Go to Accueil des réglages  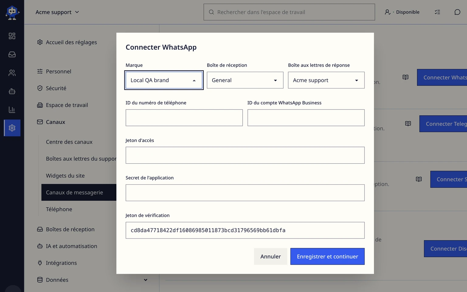click(67, 42)
